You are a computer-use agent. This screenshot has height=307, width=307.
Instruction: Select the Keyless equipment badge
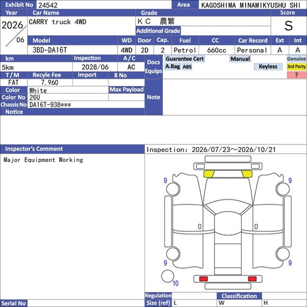[268, 66]
